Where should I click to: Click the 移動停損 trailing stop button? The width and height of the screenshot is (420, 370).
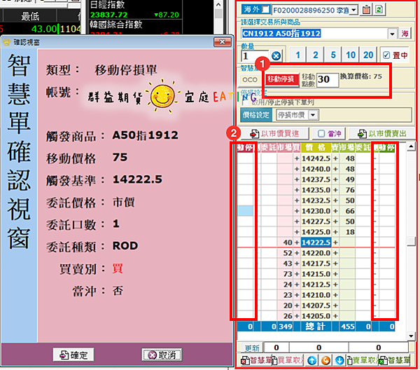pos(282,79)
